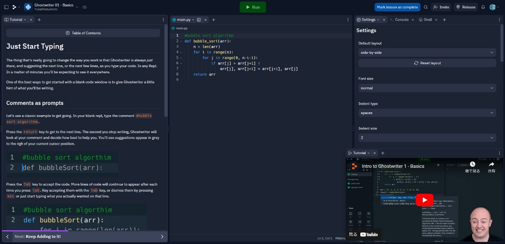
Task: Fold the bubble_sort function on line 2
Action: 181,41
